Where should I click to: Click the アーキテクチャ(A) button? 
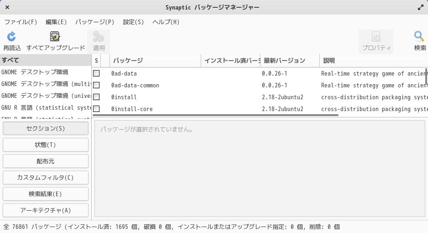pyautogui.click(x=46, y=210)
